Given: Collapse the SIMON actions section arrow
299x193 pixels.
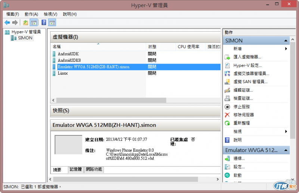Looking at the screenshot, I should [x=286, y=41].
